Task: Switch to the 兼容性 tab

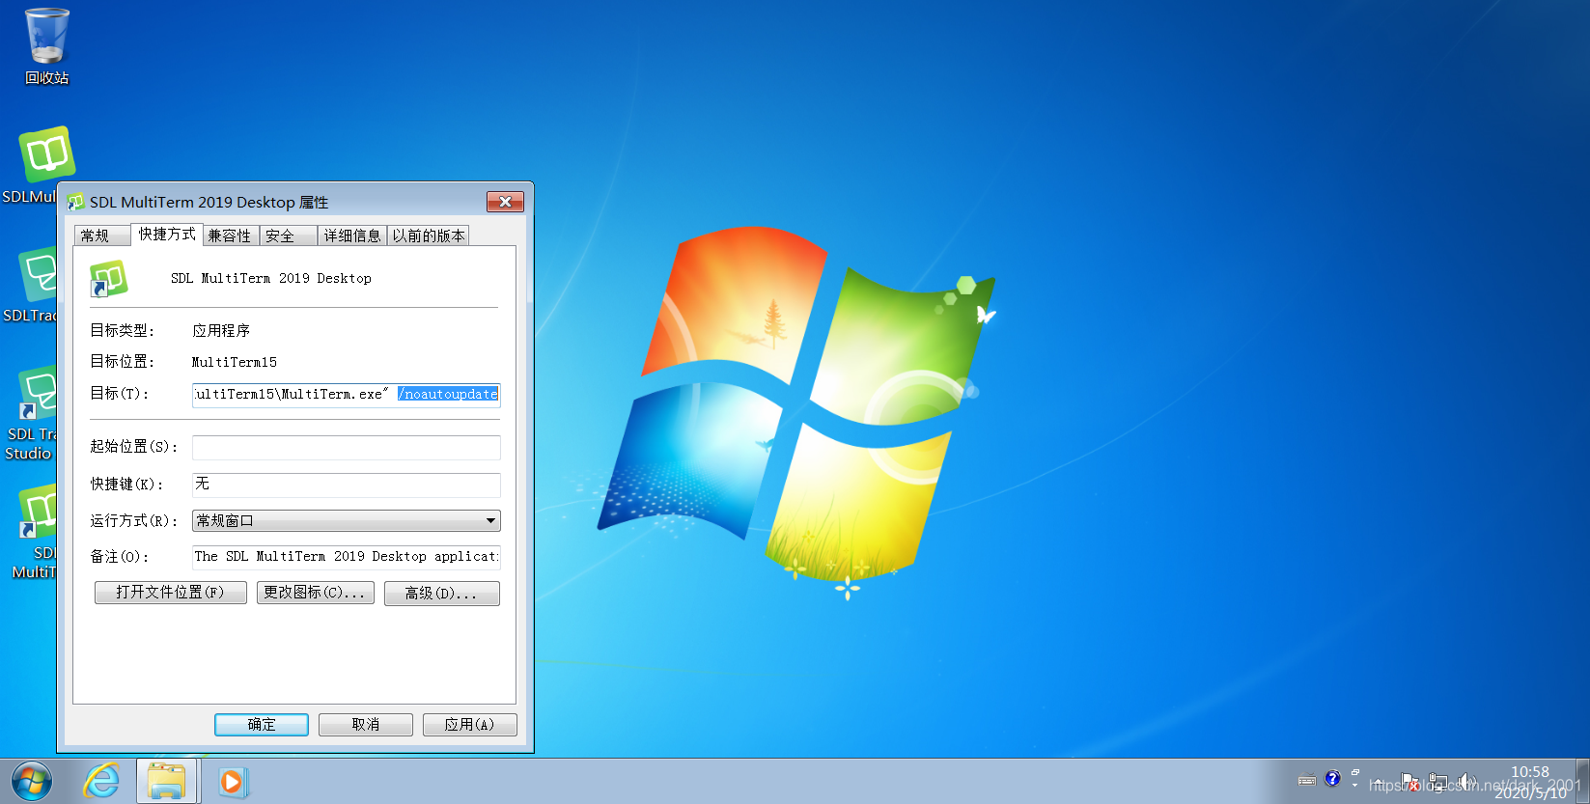Action: (x=231, y=236)
